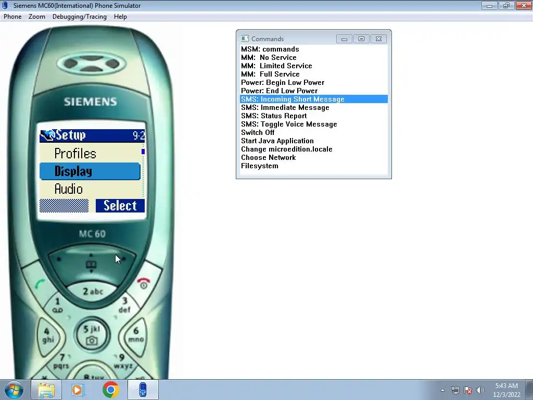Image resolution: width=533 pixels, height=400 pixels.
Task: Click the Commands window title icon
Action: 245,39
